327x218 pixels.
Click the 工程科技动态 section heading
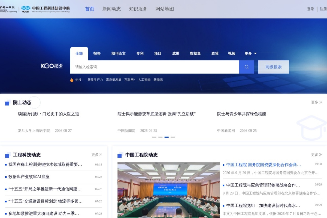click(27, 155)
